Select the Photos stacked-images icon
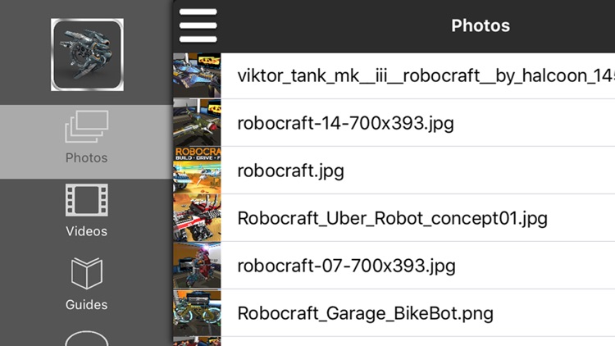615x346 pixels. point(87,126)
